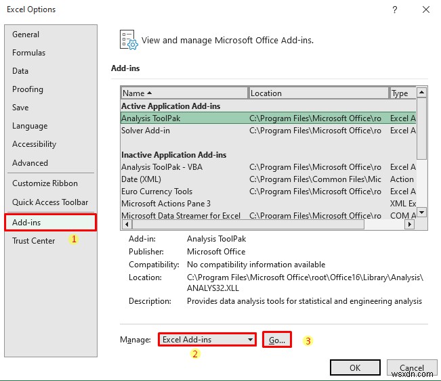Select the Solver Add-in row
Image resolution: width=441 pixels, height=381 pixels.
coord(268,131)
